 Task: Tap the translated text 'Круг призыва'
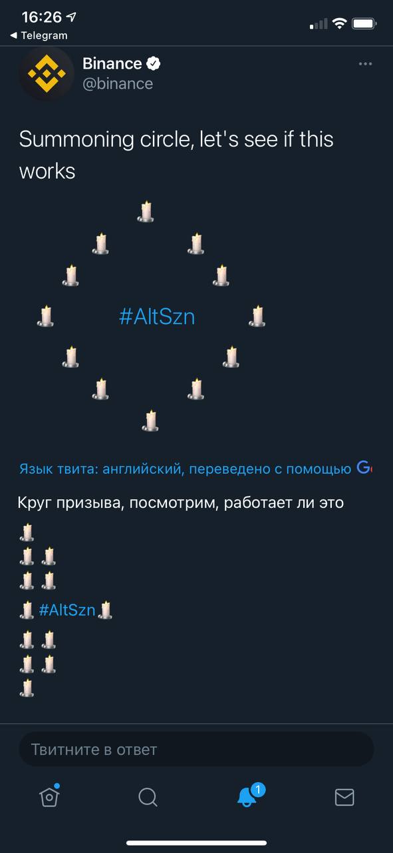70,502
